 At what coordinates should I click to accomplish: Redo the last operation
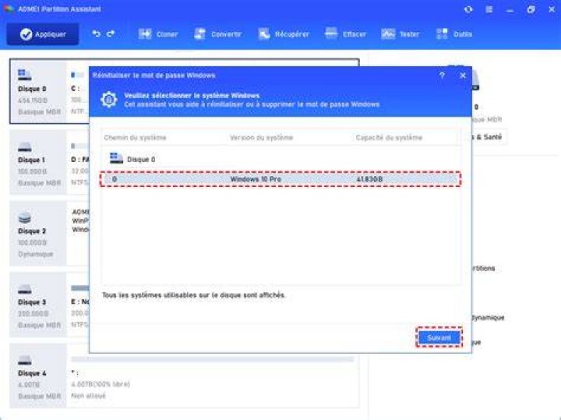111,34
